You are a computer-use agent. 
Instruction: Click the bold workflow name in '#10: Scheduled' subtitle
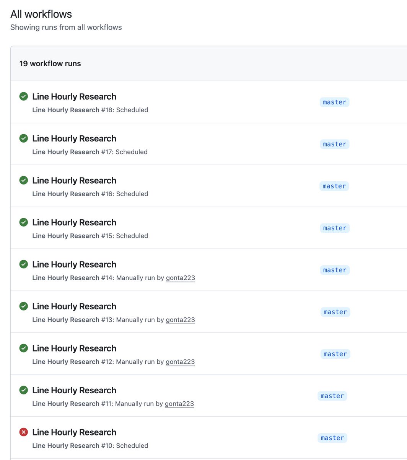click(66, 445)
